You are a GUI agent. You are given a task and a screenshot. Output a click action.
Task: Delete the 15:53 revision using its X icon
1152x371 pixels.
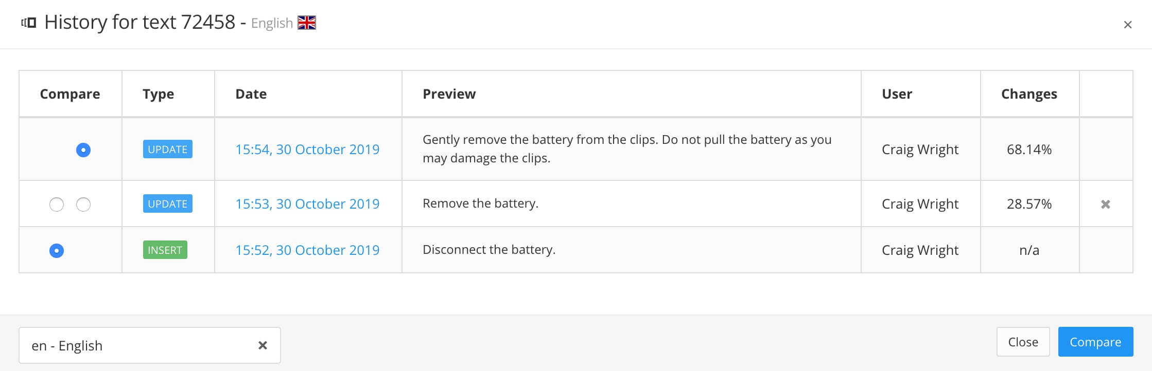1105,204
